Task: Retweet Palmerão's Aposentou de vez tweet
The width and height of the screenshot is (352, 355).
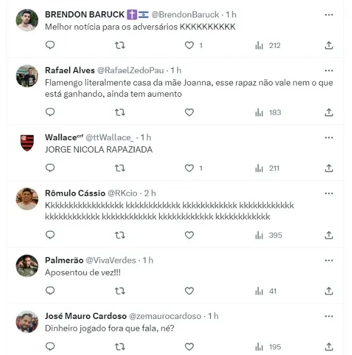Action: [x=120, y=291]
